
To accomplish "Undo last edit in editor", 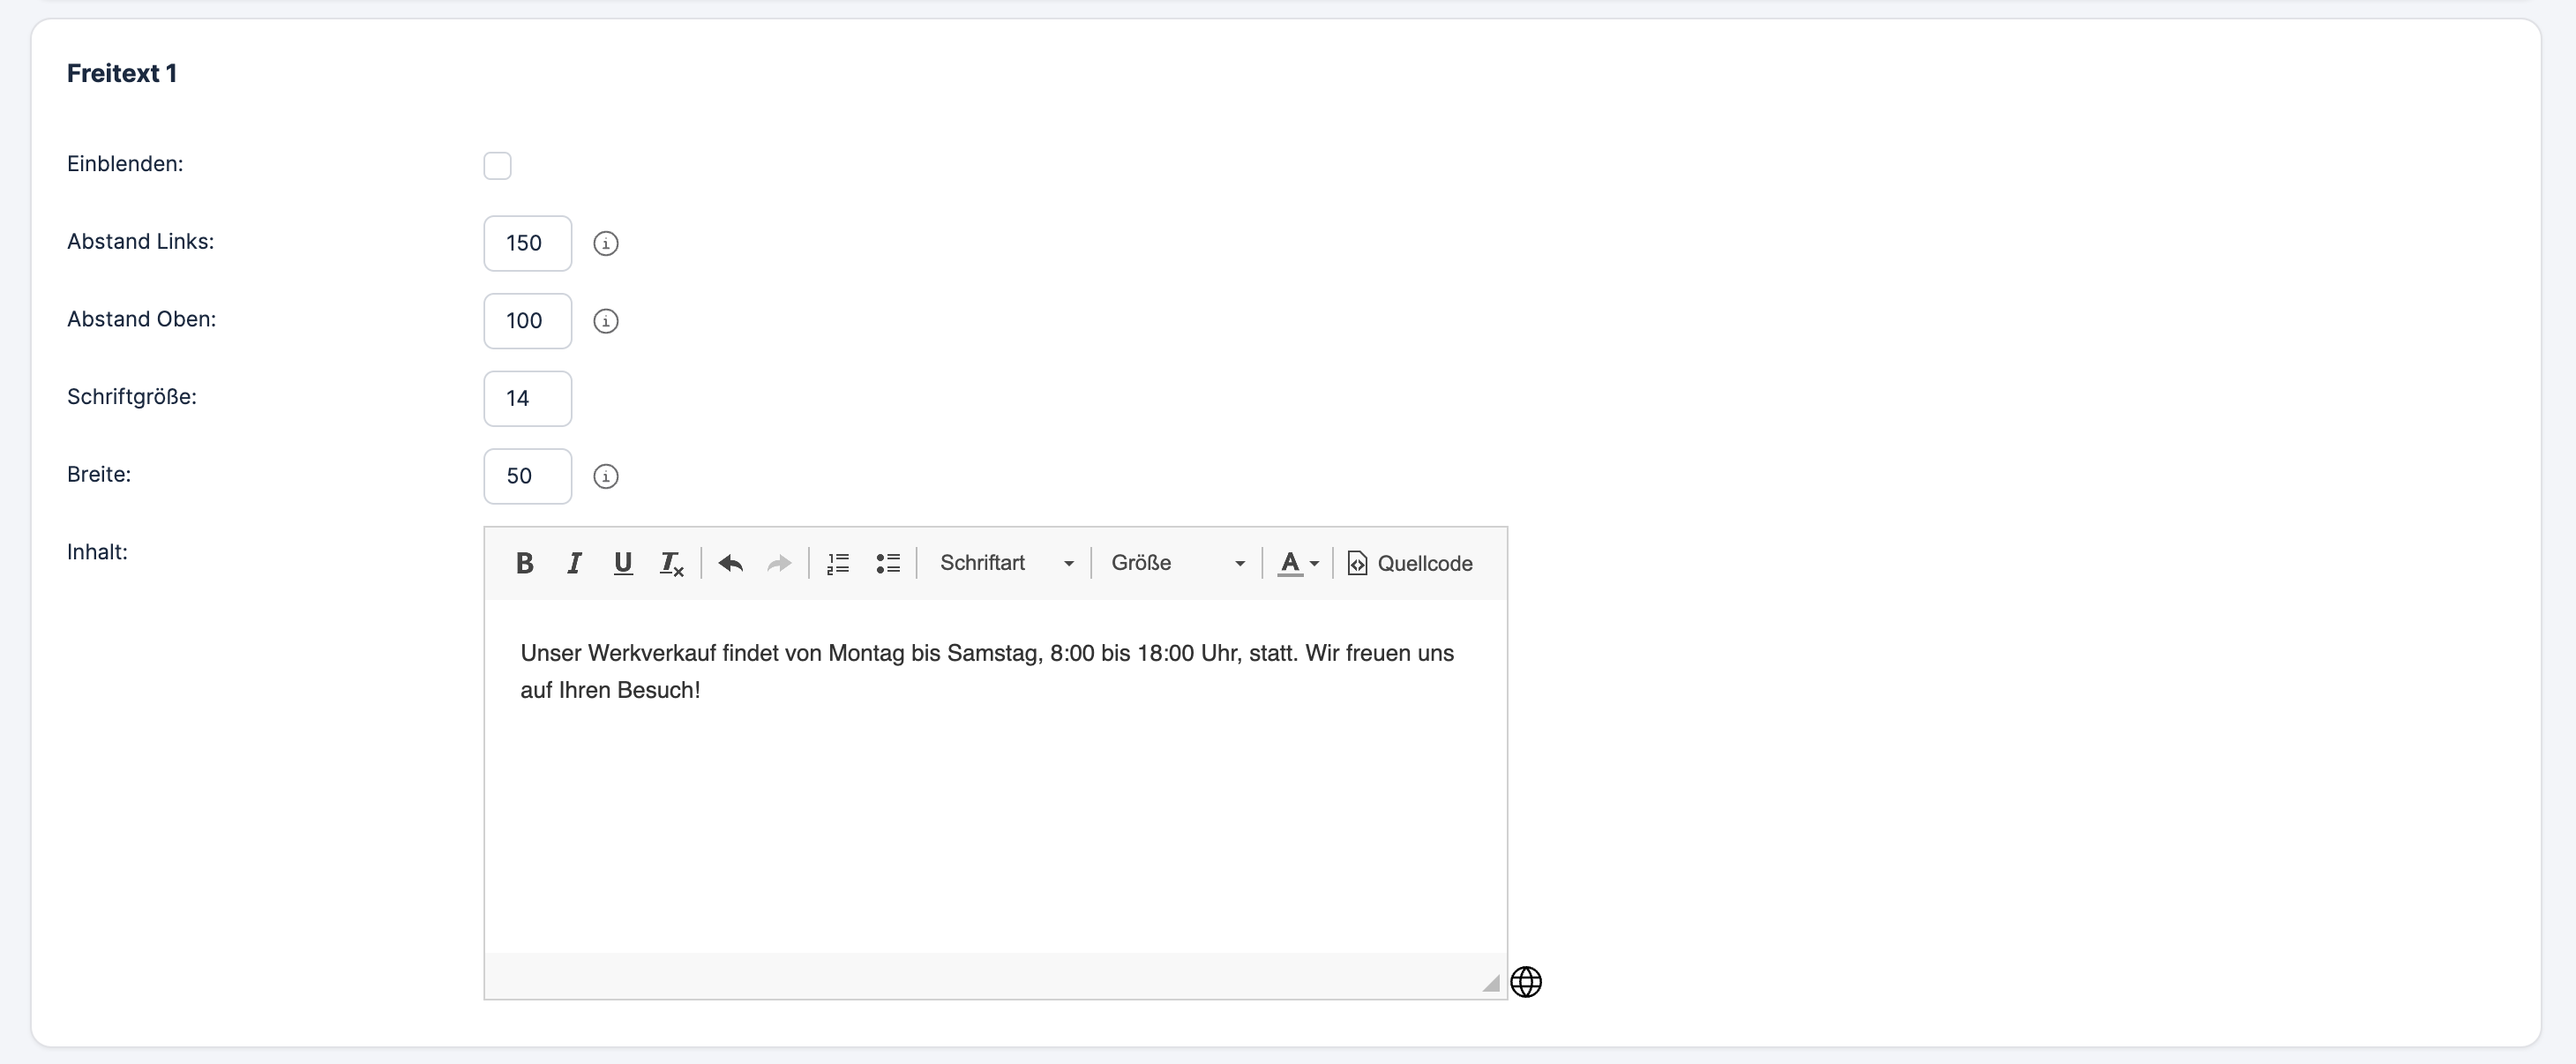I will pos(731,564).
